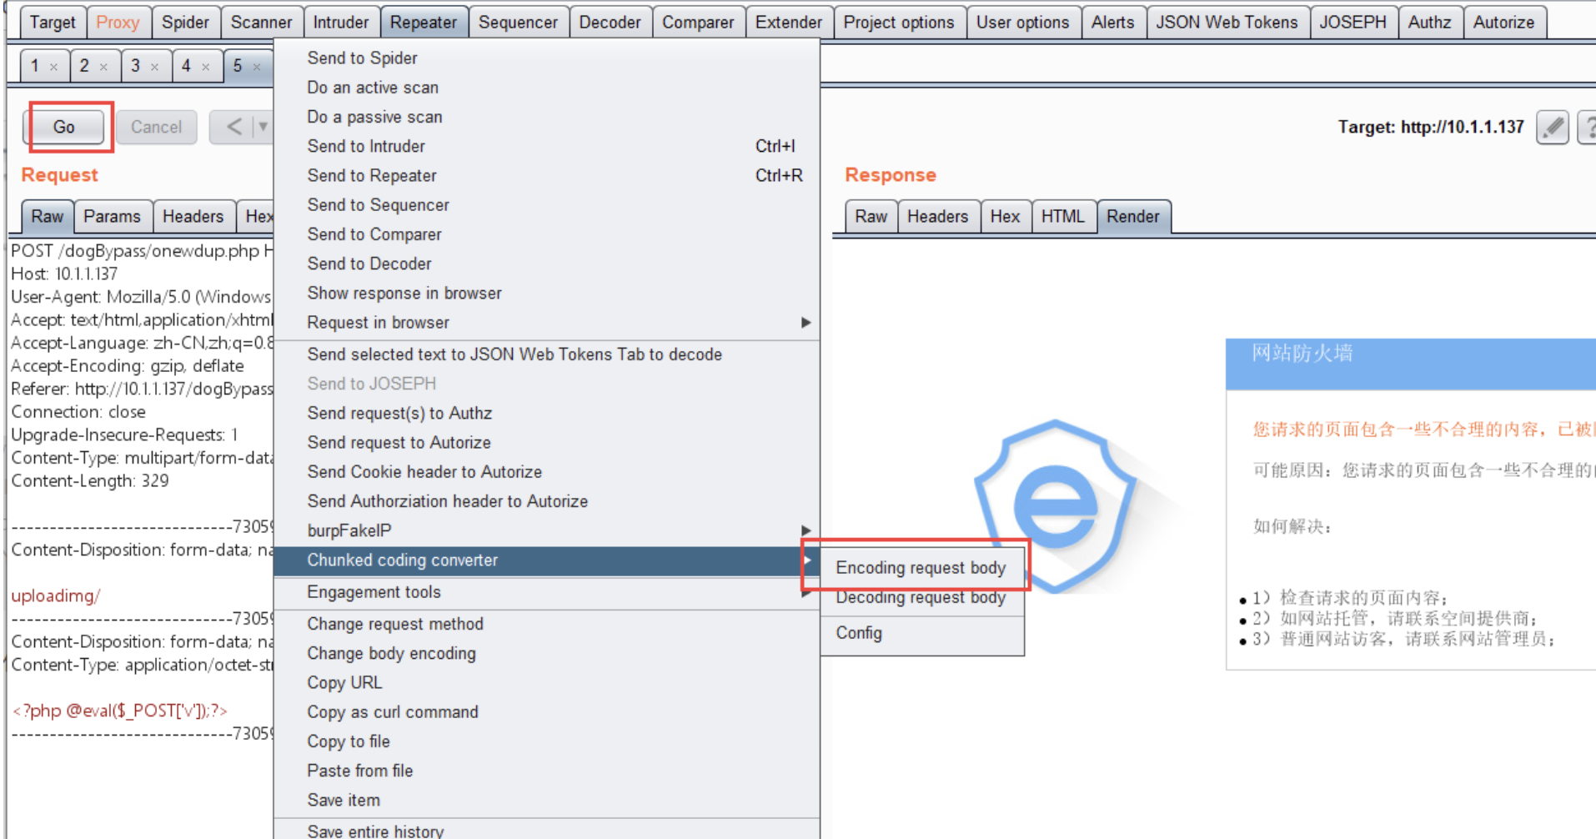This screenshot has height=839, width=1596.
Task: Choose Change body encoding
Action: pos(546,654)
